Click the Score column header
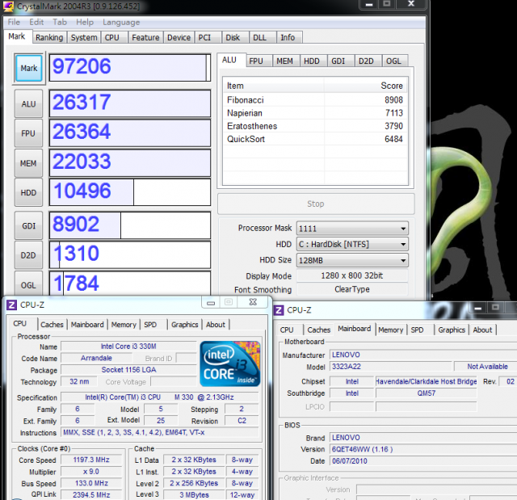The image size is (517, 500). pos(365,86)
